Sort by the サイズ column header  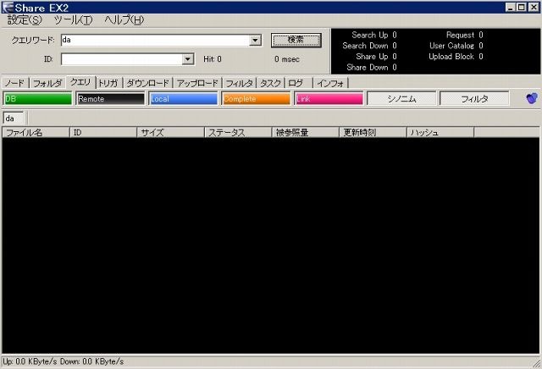(x=171, y=132)
